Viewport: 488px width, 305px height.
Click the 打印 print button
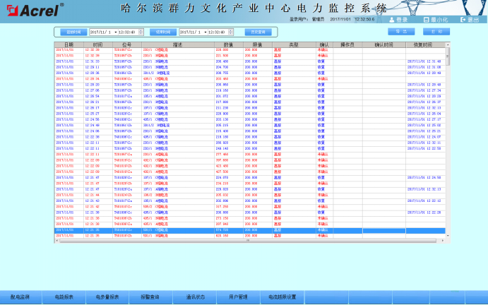click(436, 32)
